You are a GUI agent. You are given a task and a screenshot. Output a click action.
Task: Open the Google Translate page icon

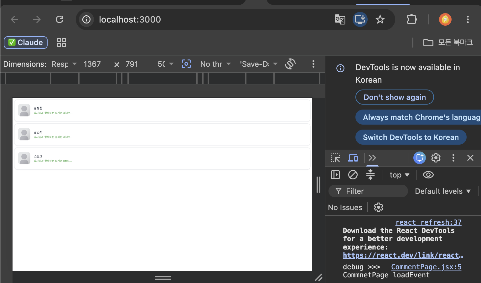(x=340, y=19)
